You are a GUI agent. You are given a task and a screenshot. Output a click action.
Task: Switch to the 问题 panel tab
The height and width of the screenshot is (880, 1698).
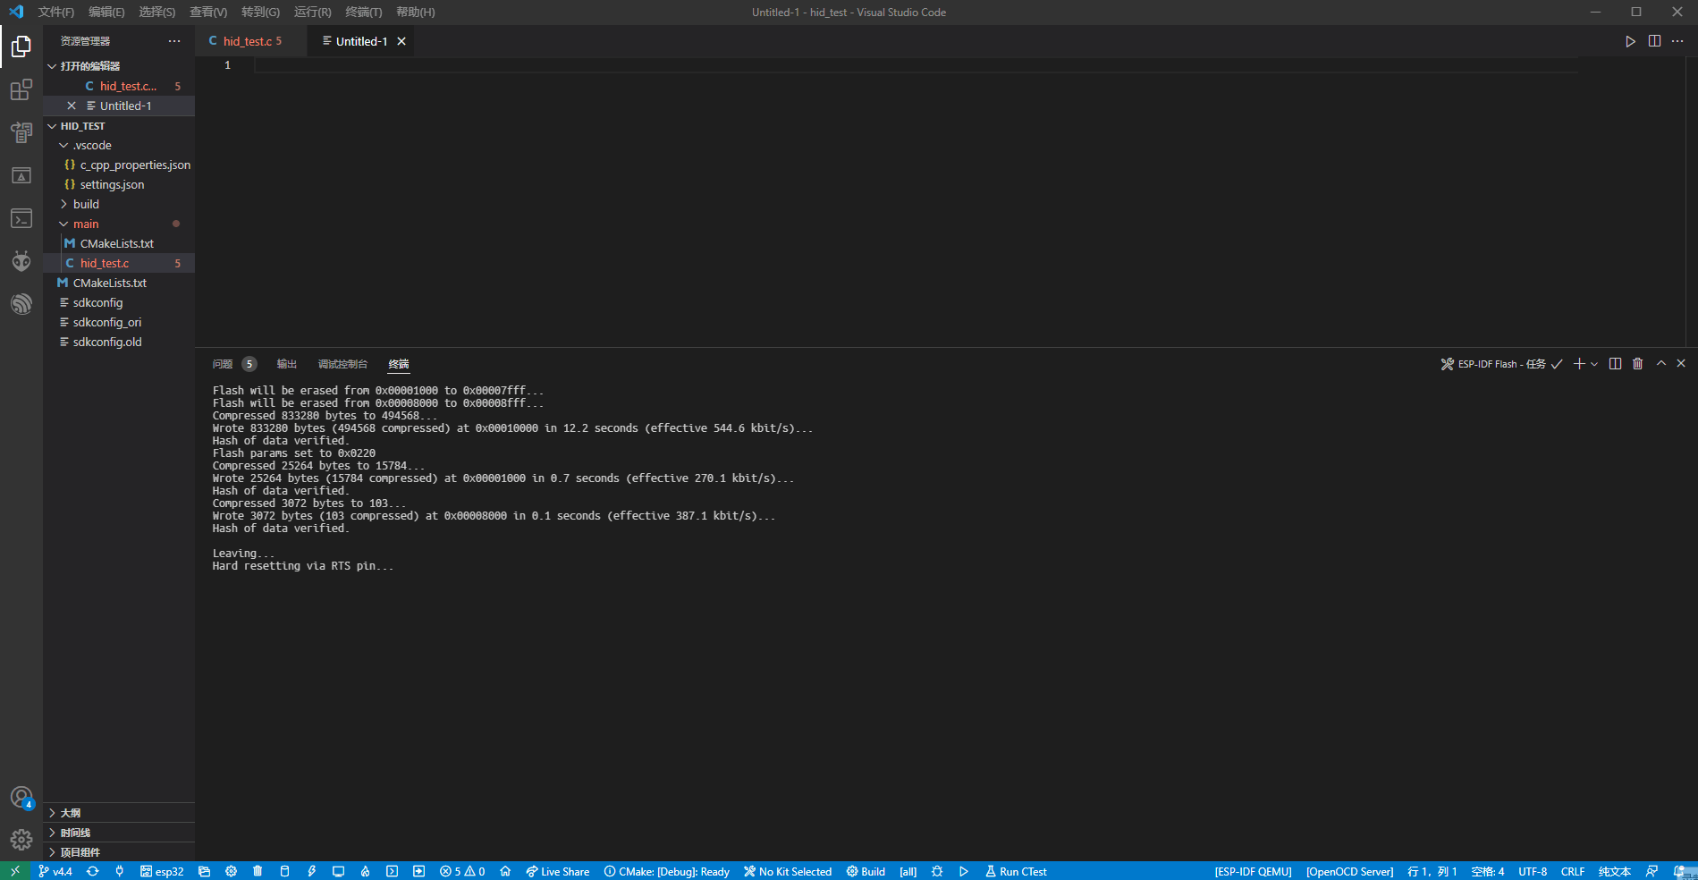tap(222, 364)
